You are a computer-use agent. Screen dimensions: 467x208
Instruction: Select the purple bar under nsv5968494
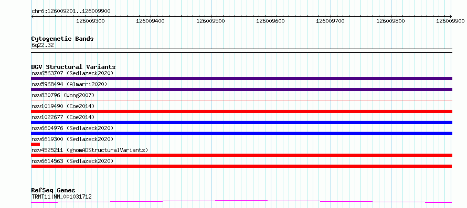[241, 89]
